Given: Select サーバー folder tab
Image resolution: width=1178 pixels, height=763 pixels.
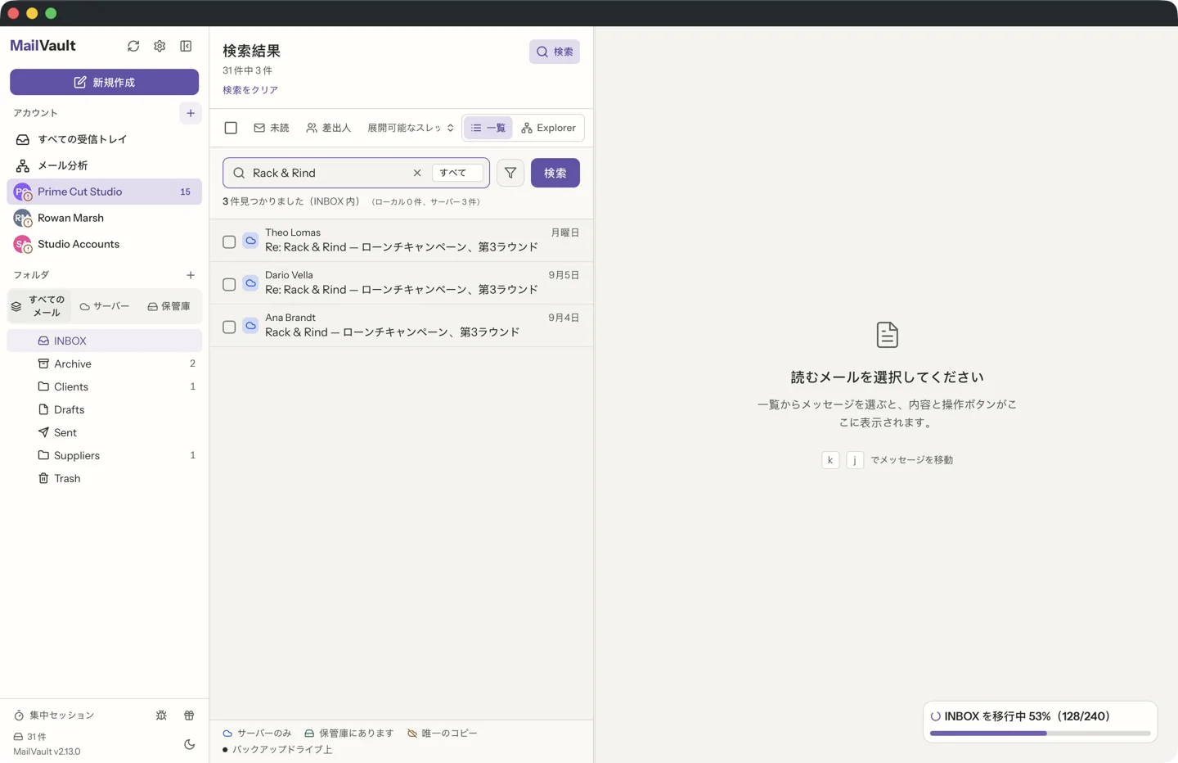Looking at the screenshot, I should point(105,306).
